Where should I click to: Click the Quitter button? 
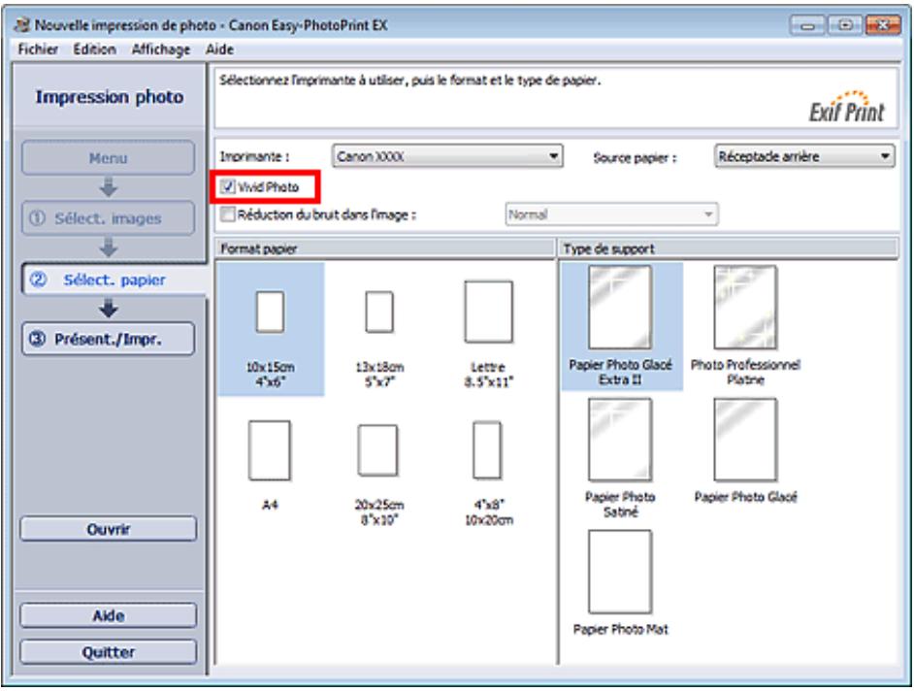pyautogui.click(x=109, y=652)
